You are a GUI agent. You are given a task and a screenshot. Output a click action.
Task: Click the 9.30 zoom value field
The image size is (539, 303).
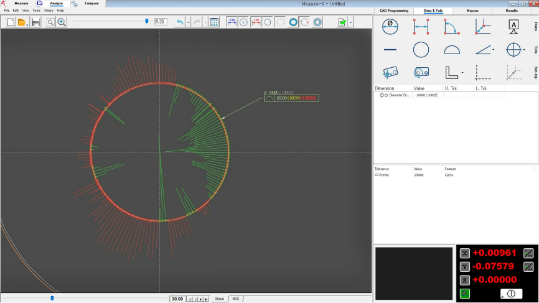[161, 22]
